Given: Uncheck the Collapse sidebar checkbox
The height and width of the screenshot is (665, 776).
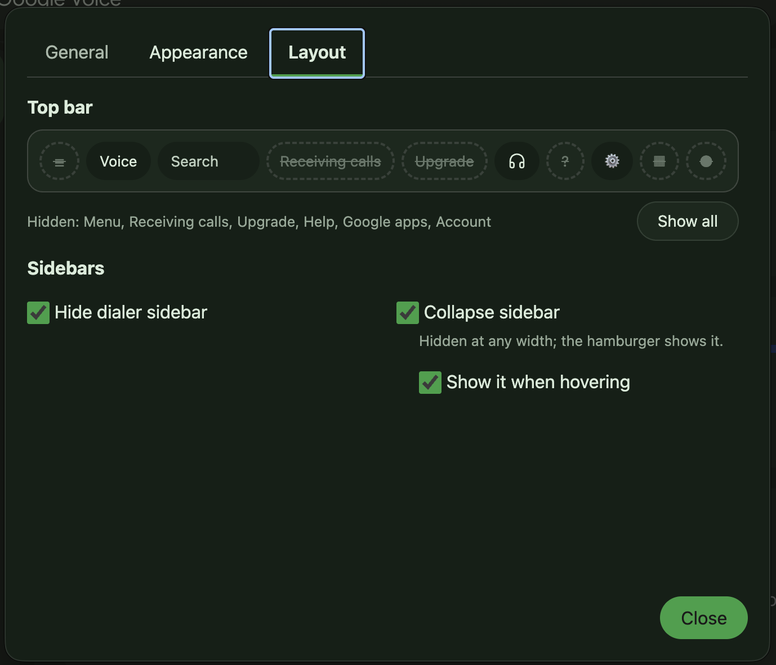Looking at the screenshot, I should [408, 313].
